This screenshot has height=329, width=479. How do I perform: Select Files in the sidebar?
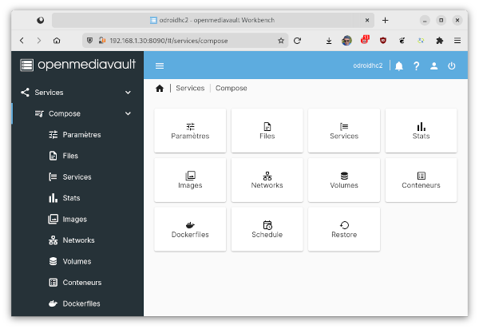[x=77, y=156]
